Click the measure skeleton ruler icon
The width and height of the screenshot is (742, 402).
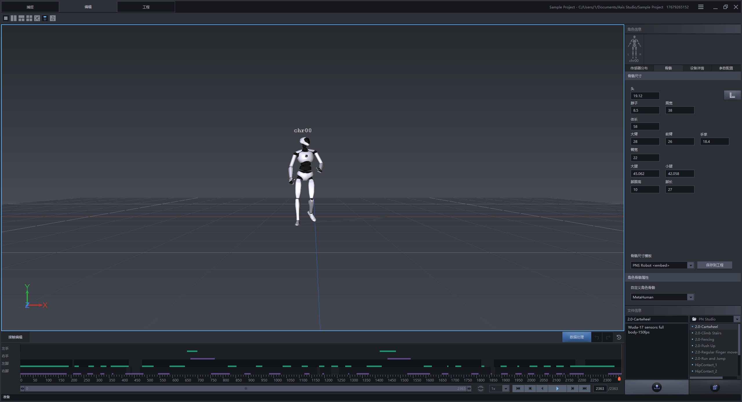click(732, 95)
